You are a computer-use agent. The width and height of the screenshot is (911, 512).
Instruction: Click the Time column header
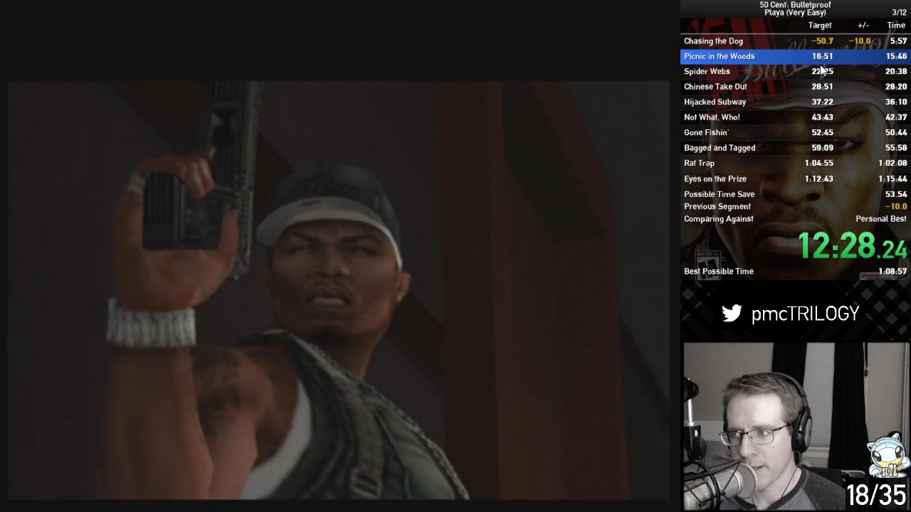(896, 26)
